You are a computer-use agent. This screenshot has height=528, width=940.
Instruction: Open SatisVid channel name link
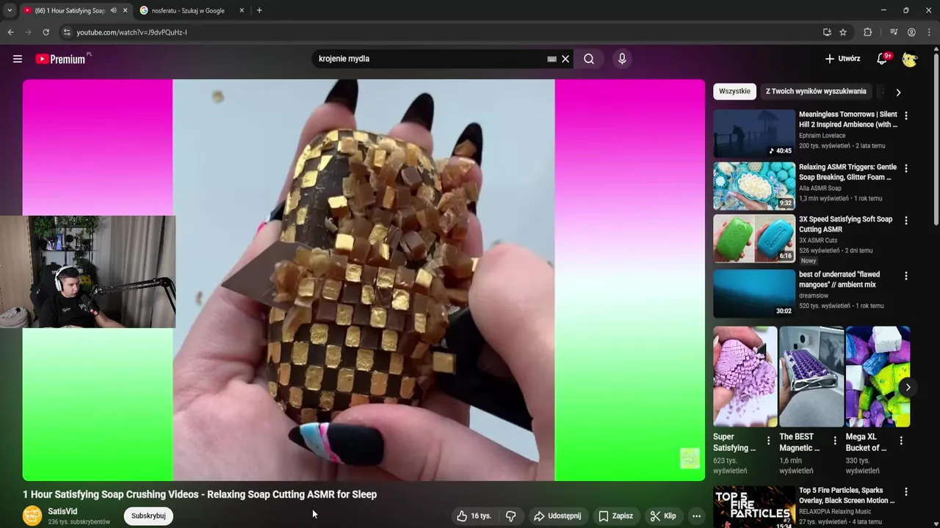(x=62, y=511)
